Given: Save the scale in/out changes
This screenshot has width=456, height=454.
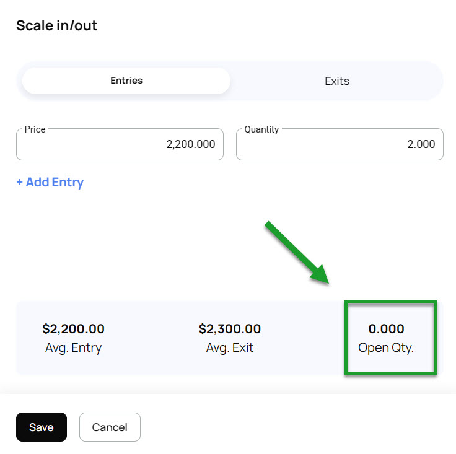Looking at the screenshot, I should (42, 427).
